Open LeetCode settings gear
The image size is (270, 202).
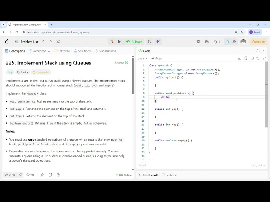(207, 42)
